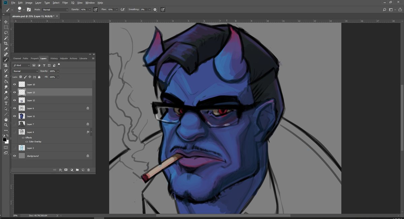Hide Layer 12 with its eye icon
Screen dimensions: 404x219
pos(14,100)
